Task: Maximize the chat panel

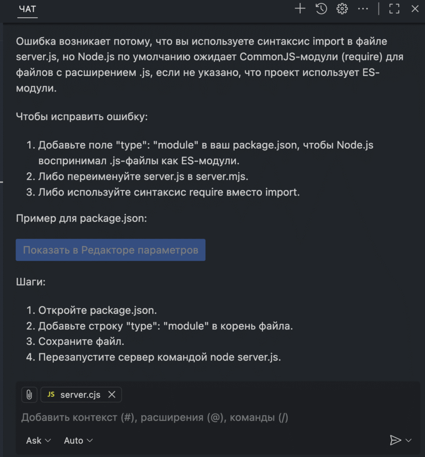Action: [394, 8]
